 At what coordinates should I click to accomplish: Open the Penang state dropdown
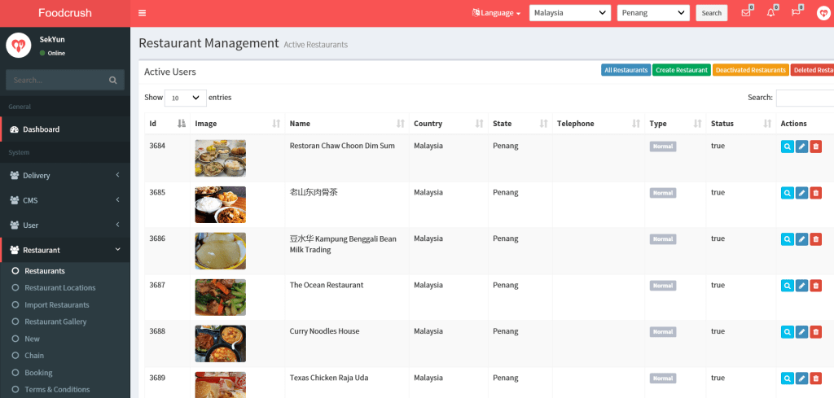coord(653,13)
